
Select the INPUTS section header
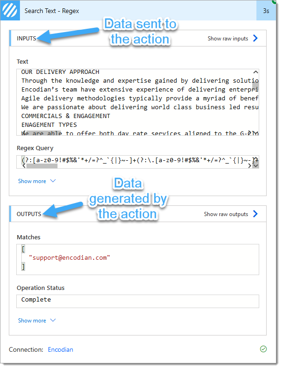tap(26, 39)
